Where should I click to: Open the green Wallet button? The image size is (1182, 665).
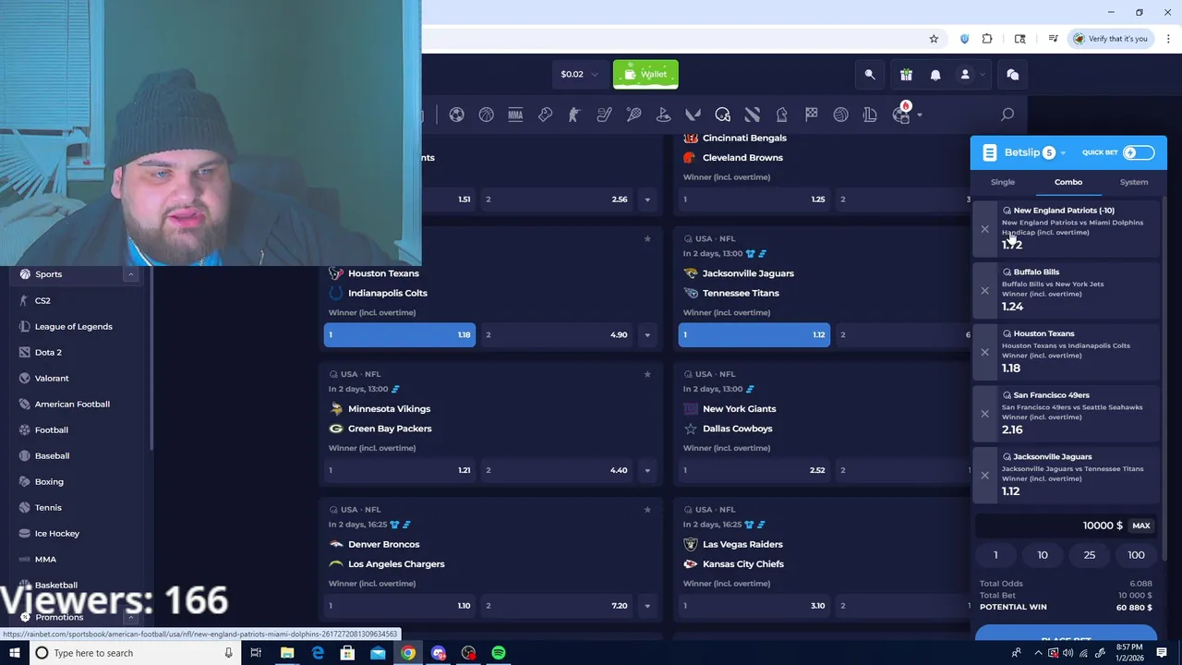(x=645, y=74)
